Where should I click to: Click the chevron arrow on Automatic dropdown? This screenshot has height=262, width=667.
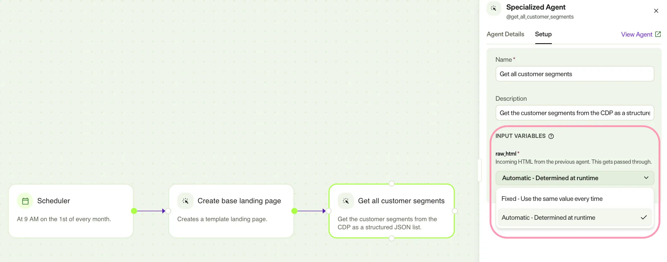click(646, 178)
